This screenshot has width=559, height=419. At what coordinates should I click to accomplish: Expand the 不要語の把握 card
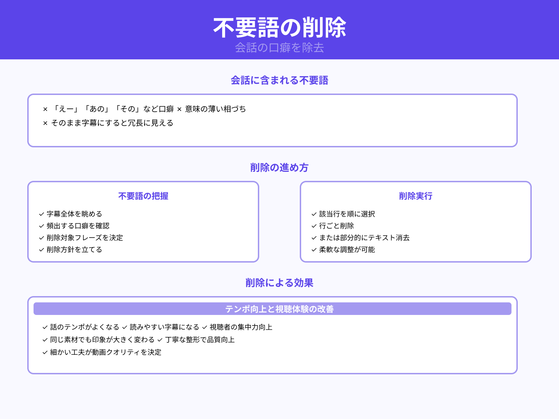[143, 196]
